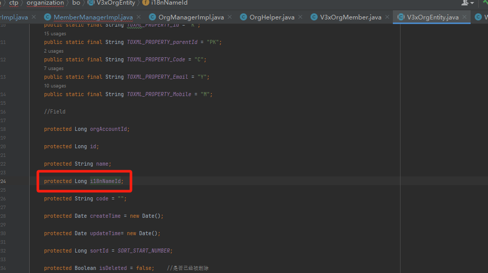Click V3xOrgMember.java class icon
This screenshot has height=273, width=488.
pyautogui.click(x=314, y=17)
